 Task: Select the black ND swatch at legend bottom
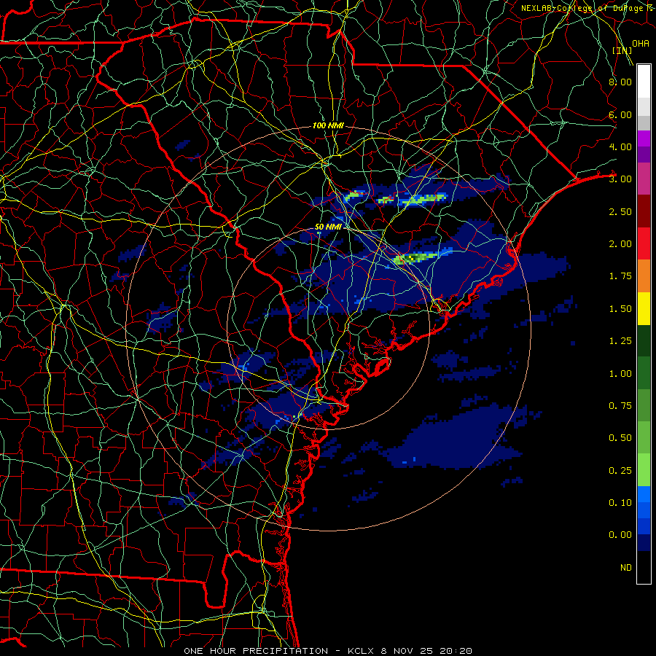point(644,567)
